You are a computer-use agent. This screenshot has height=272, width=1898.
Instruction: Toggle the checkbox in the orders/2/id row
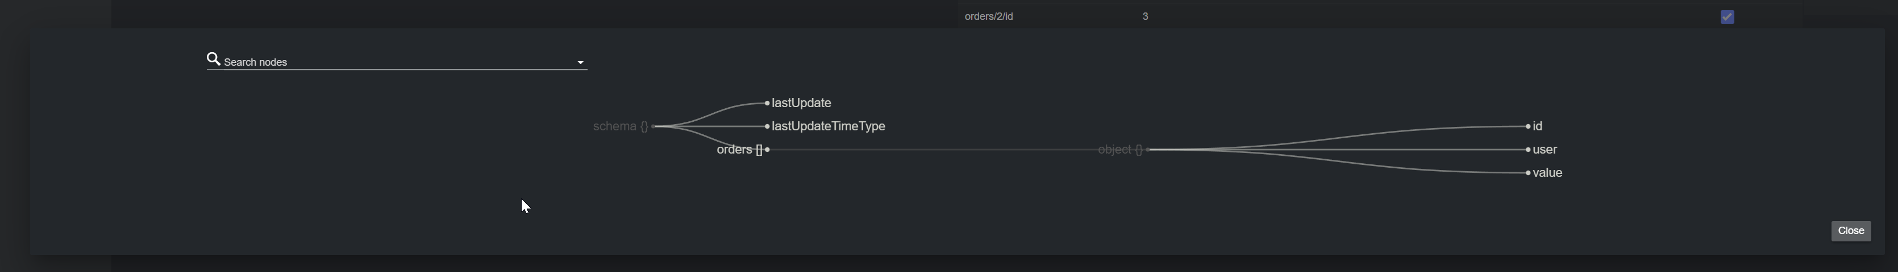[x=1727, y=17]
